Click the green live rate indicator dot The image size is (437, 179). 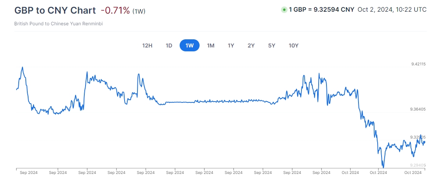point(284,10)
